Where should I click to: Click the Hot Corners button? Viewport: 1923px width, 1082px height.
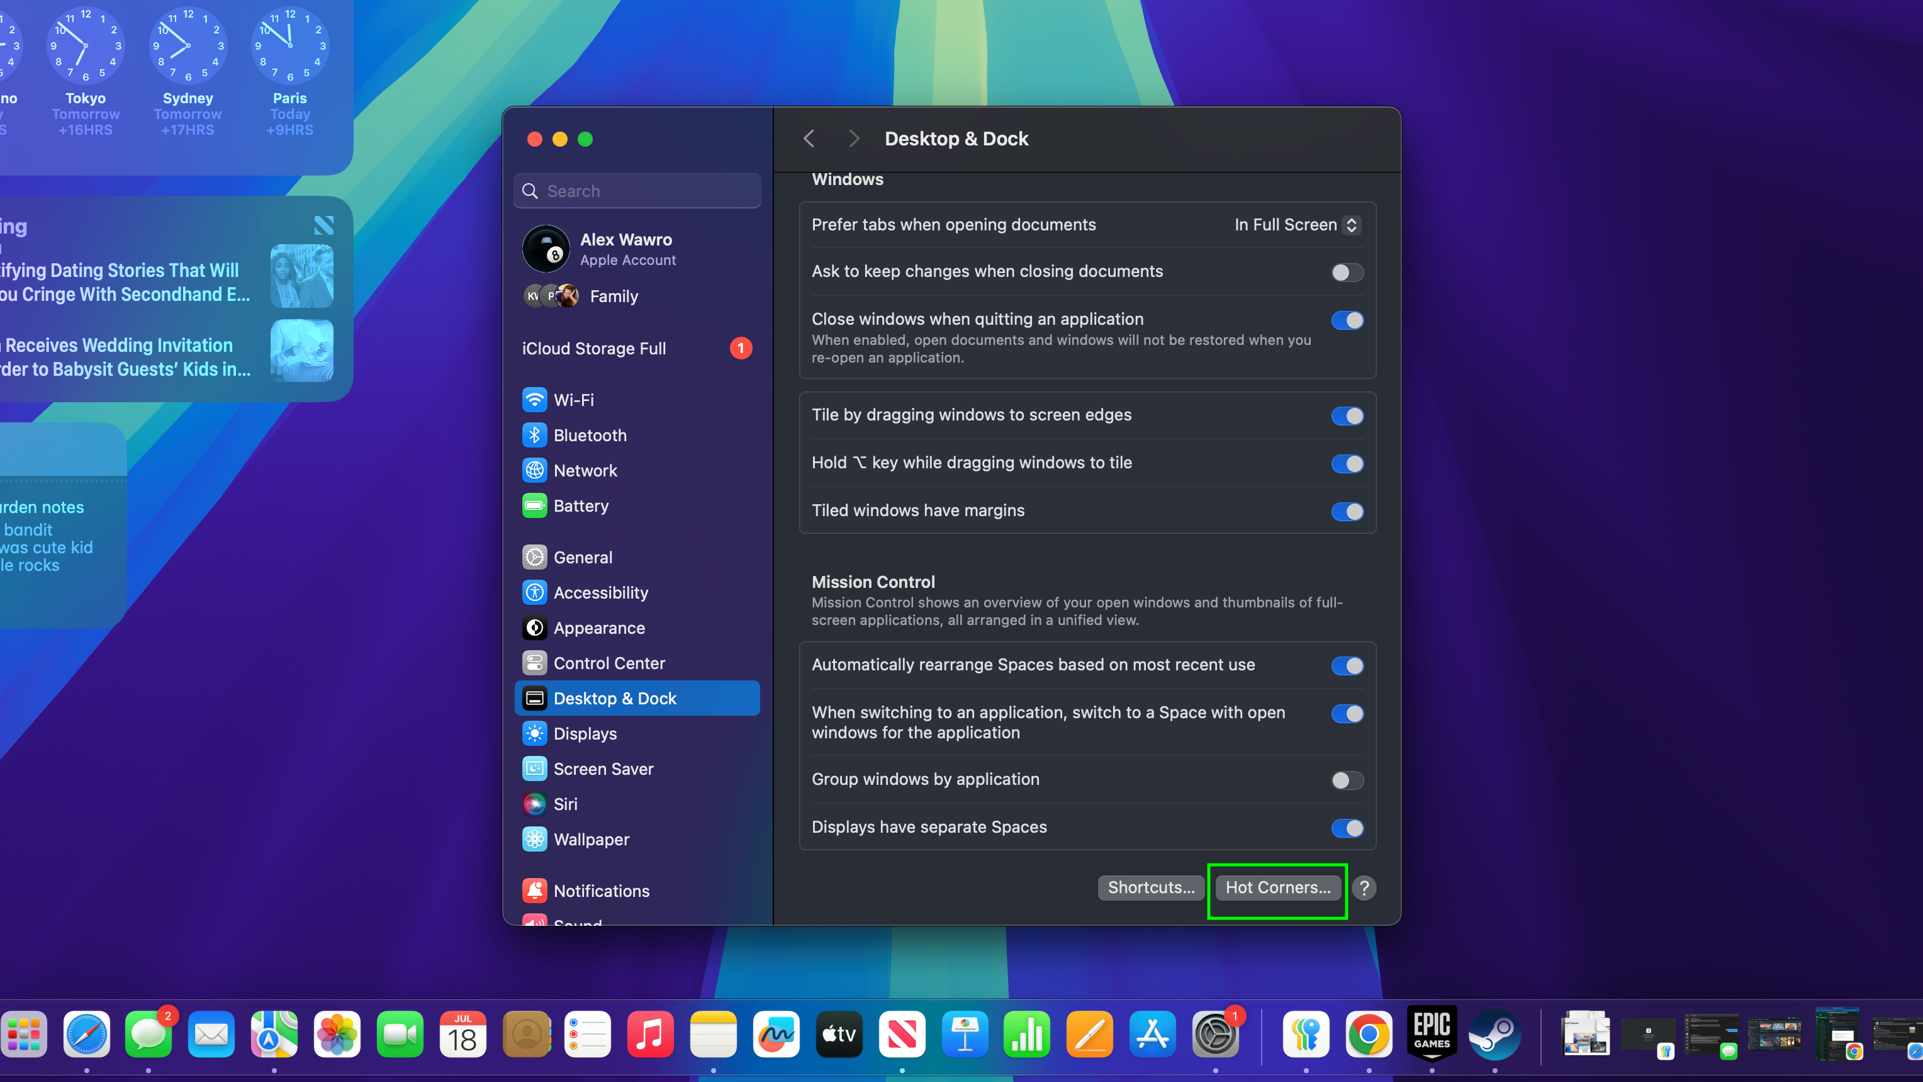1277,886
